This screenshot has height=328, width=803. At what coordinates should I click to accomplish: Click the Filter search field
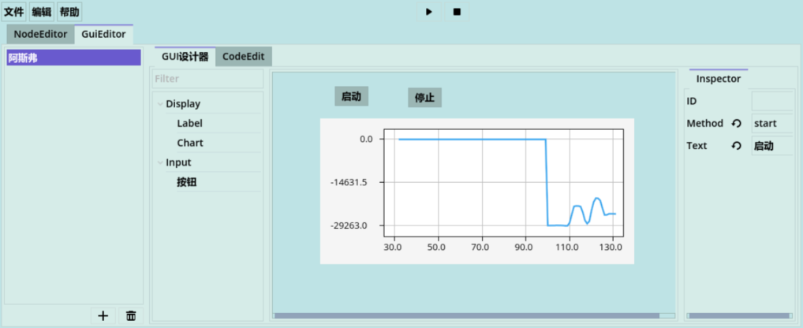click(207, 79)
